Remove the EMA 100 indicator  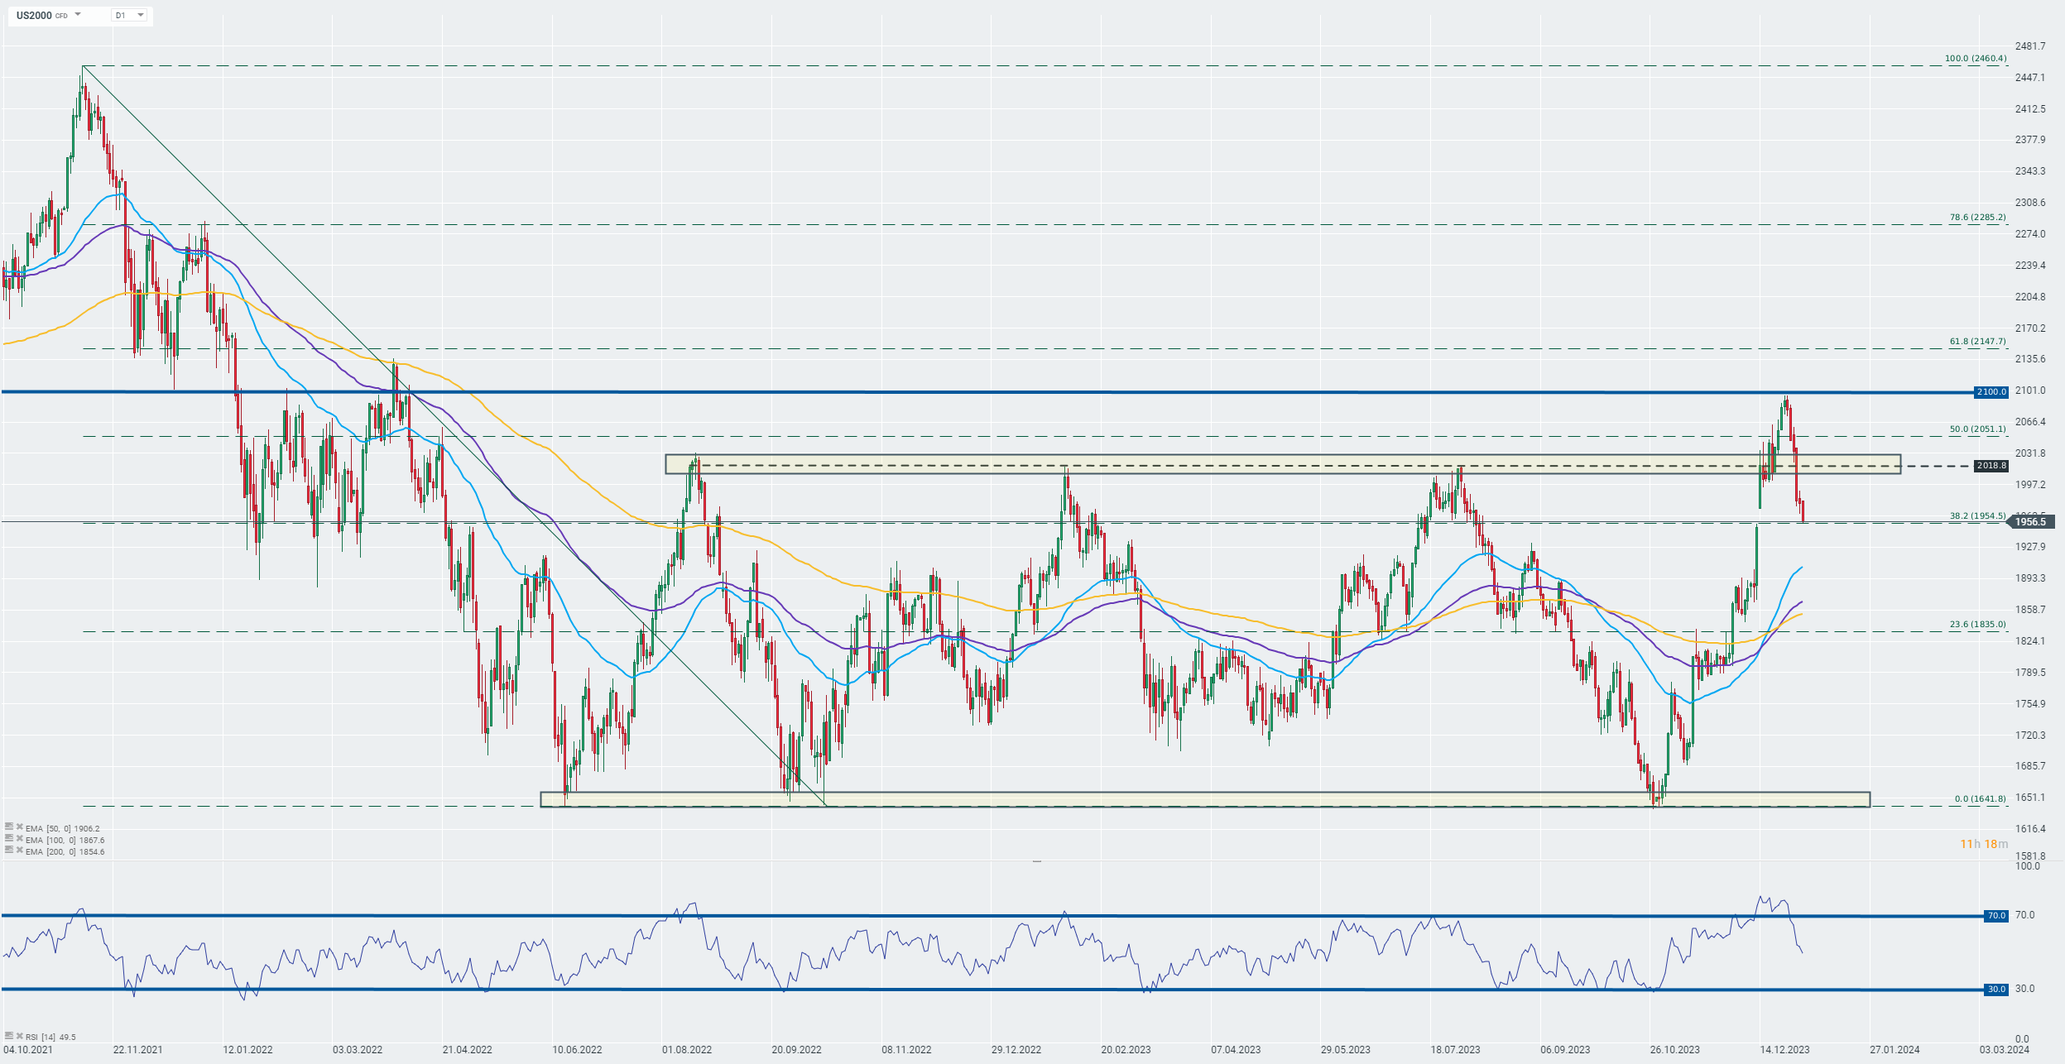tap(20, 838)
